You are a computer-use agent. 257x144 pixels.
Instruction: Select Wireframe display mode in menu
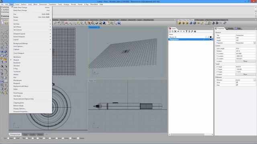tap(31, 57)
